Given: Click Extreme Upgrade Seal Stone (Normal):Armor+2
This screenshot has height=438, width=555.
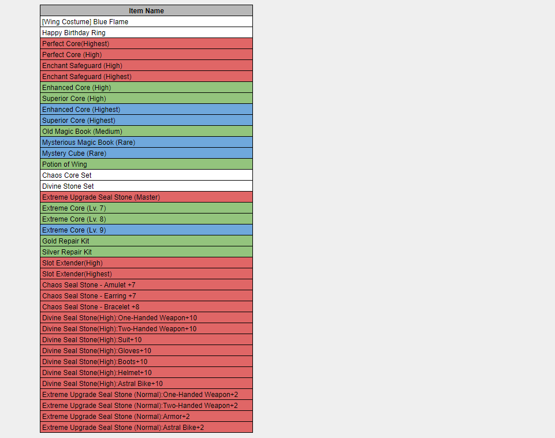Looking at the screenshot, I should (146, 417).
